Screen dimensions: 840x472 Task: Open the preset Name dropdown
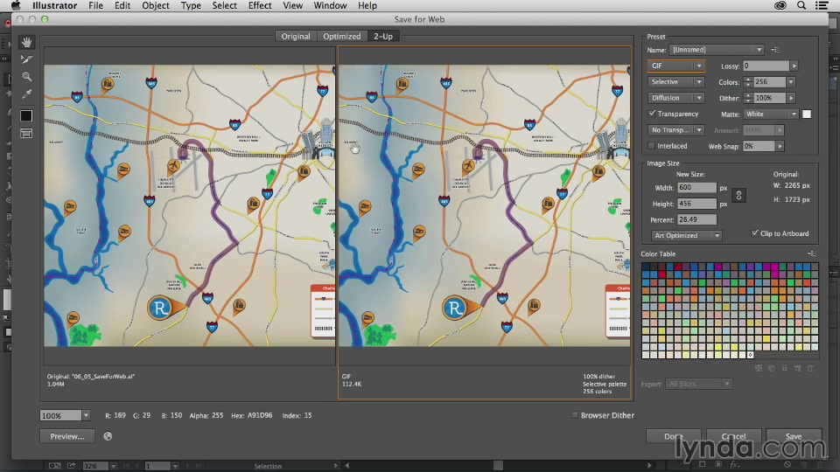[717, 50]
